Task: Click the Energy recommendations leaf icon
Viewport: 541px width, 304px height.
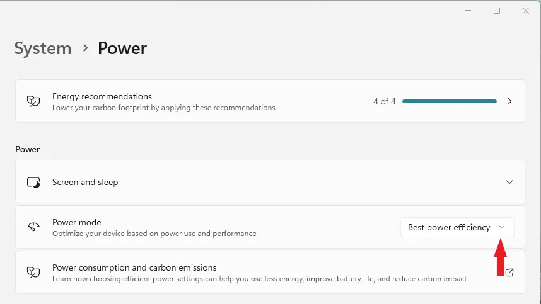Action: [x=33, y=101]
